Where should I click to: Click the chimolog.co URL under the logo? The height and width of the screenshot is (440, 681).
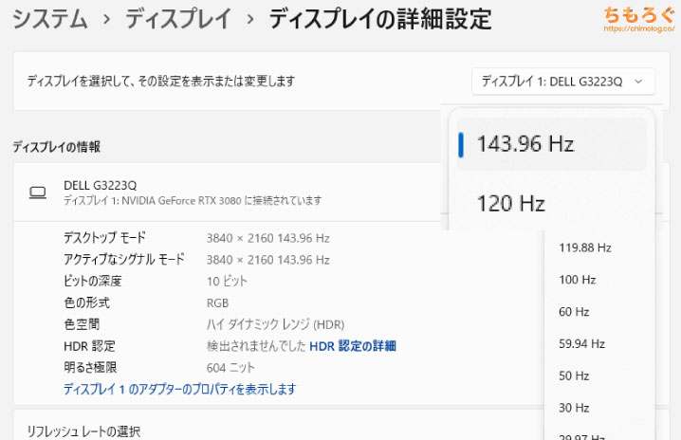639,28
